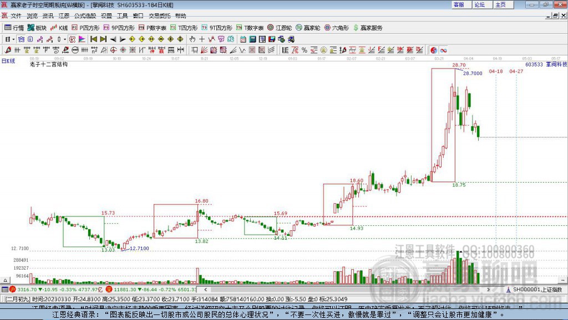Click the 客服 button
This screenshot has height=320, width=568.
[x=461, y=4]
